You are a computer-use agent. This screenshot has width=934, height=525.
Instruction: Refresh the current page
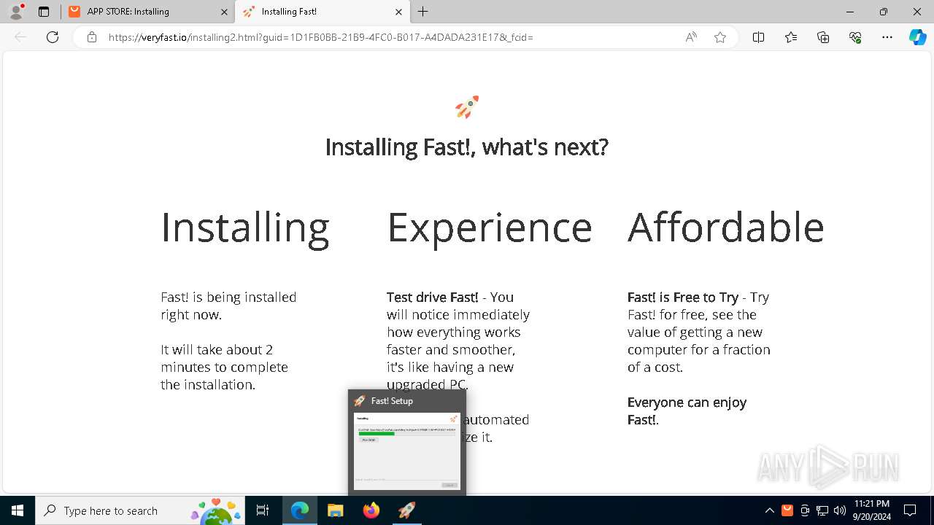(53, 37)
